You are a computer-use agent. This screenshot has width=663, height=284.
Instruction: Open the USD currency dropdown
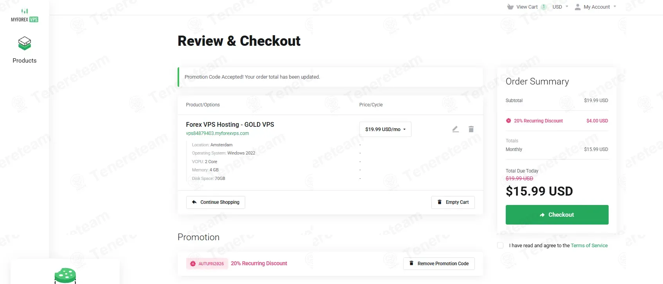[560, 7]
